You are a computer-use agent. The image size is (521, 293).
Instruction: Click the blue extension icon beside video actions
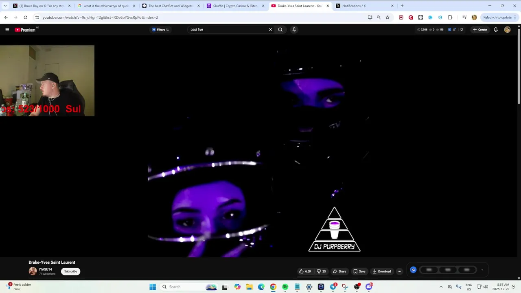413,270
